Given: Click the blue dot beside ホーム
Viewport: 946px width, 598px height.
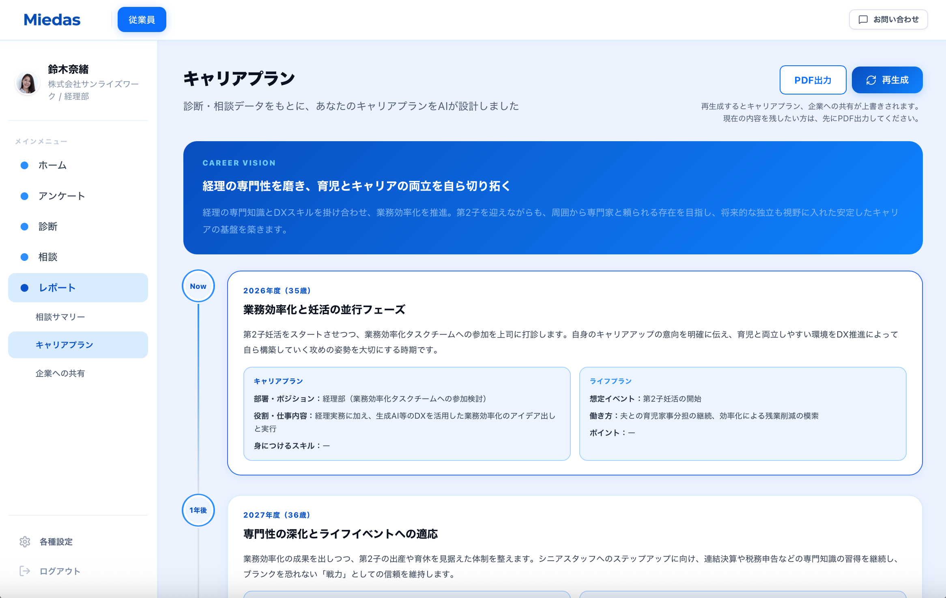Looking at the screenshot, I should (24, 165).
